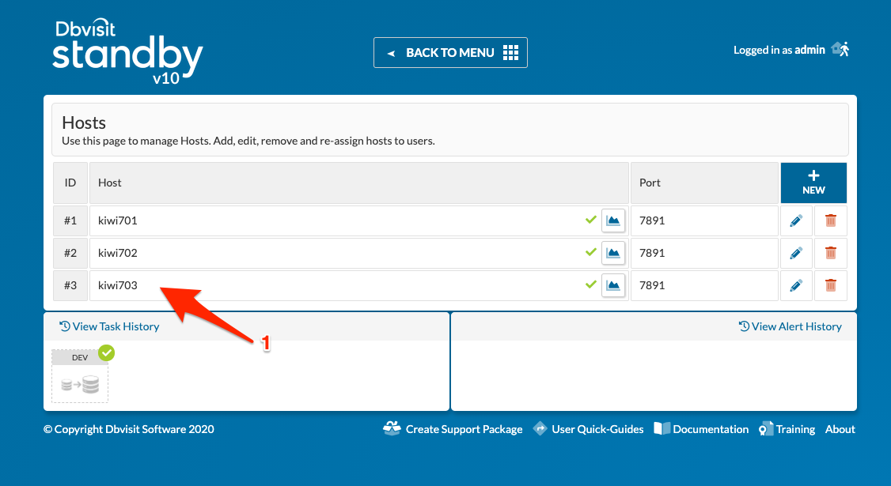Click the port 7891 cell for kiwi702
Image resolution: width=891 pixels, height=486 pixels.
[704, 253]
